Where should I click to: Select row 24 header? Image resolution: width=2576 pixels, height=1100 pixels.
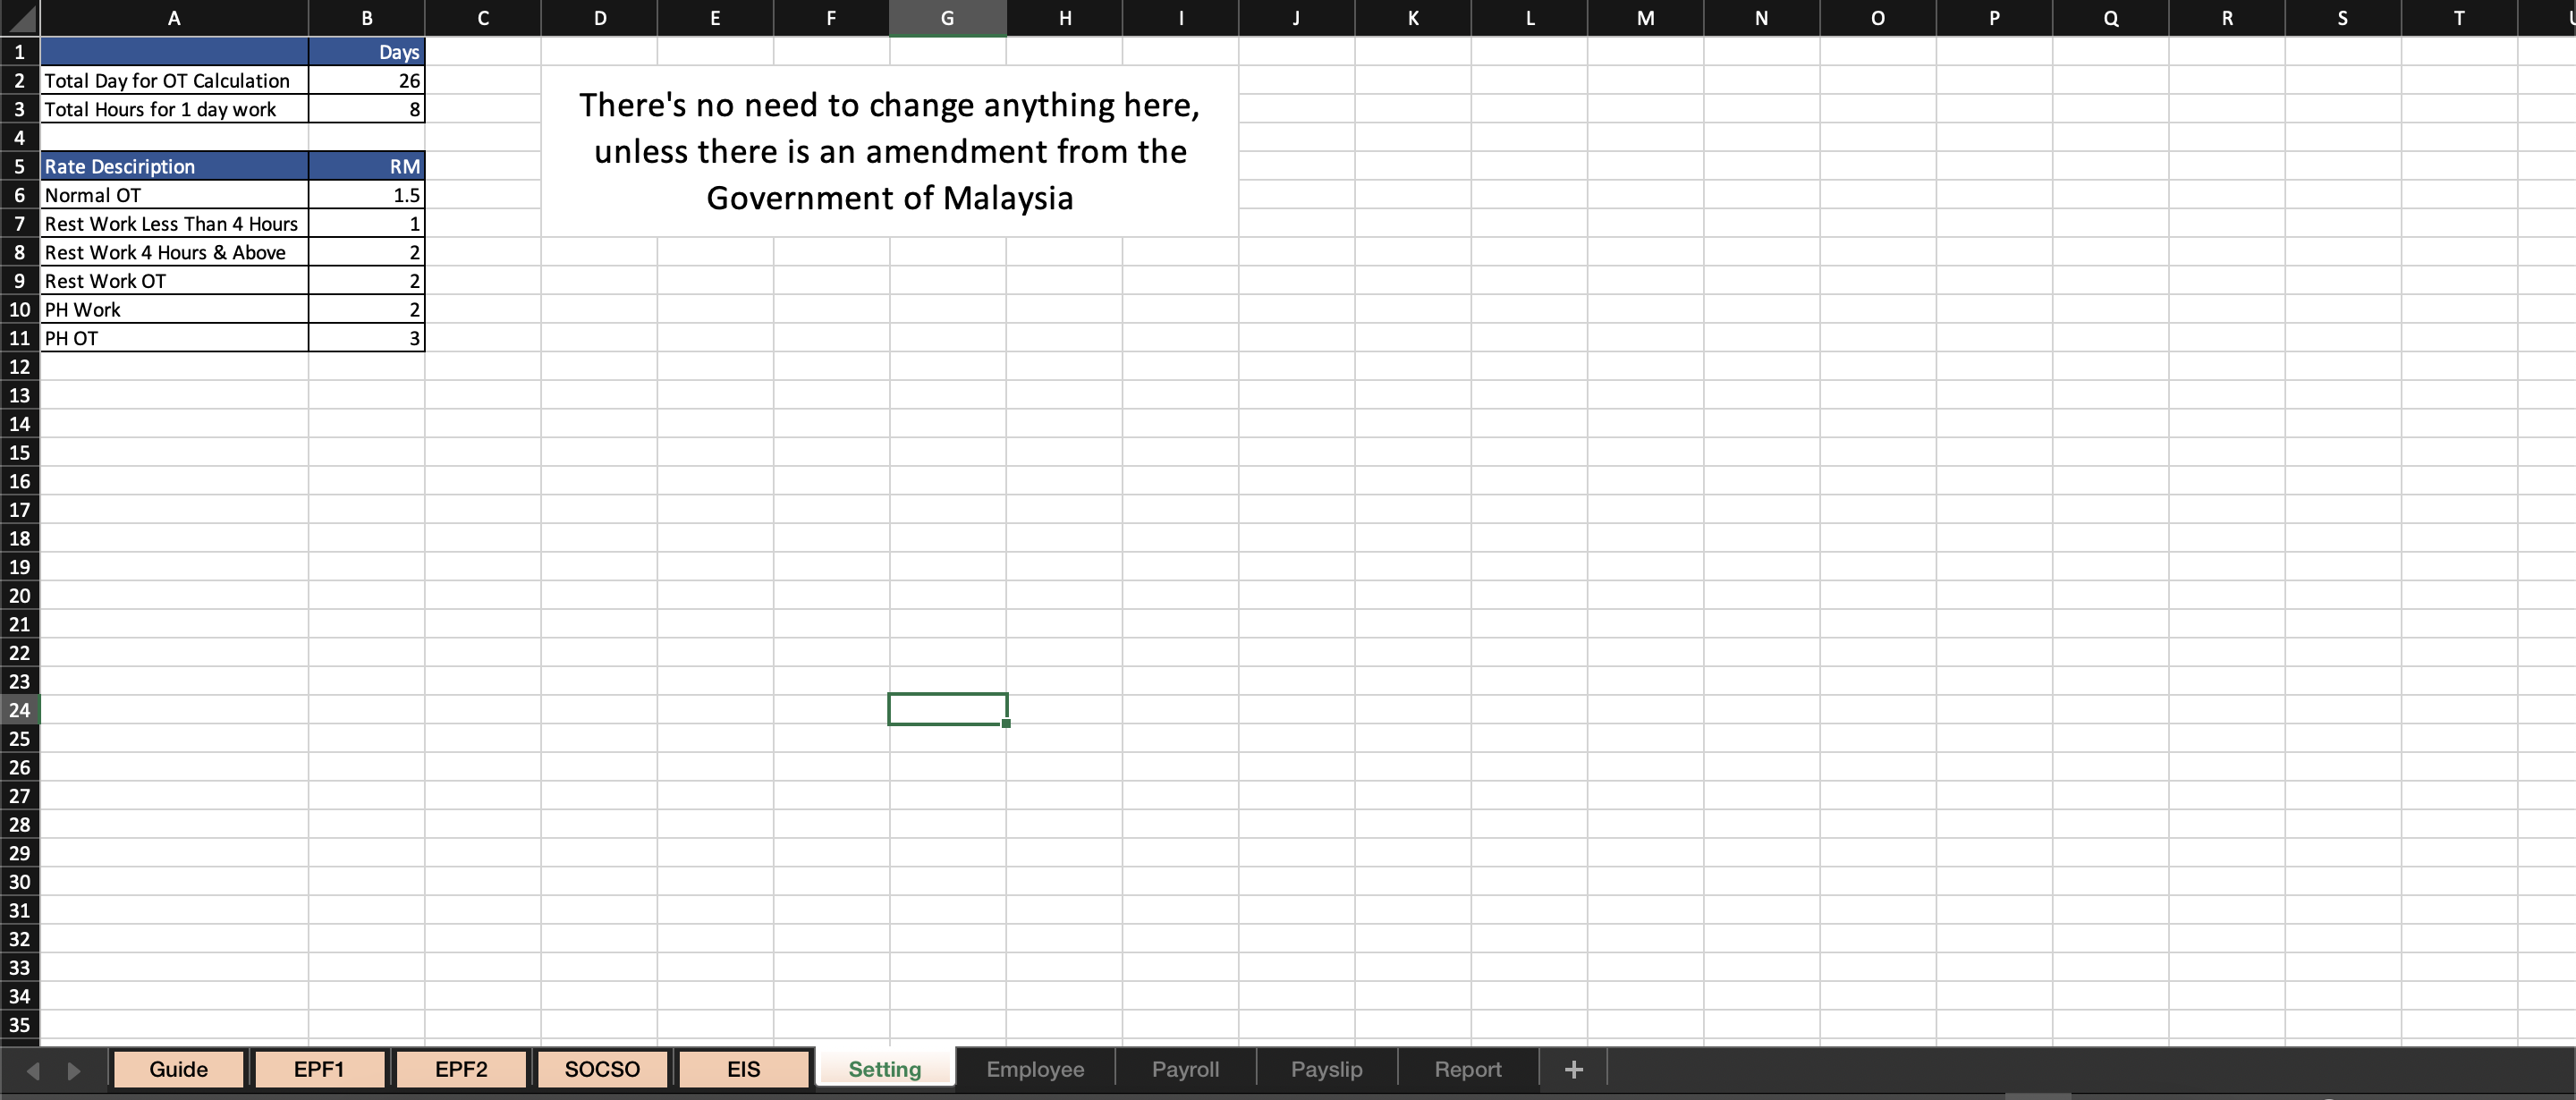(x=20, y=710)
